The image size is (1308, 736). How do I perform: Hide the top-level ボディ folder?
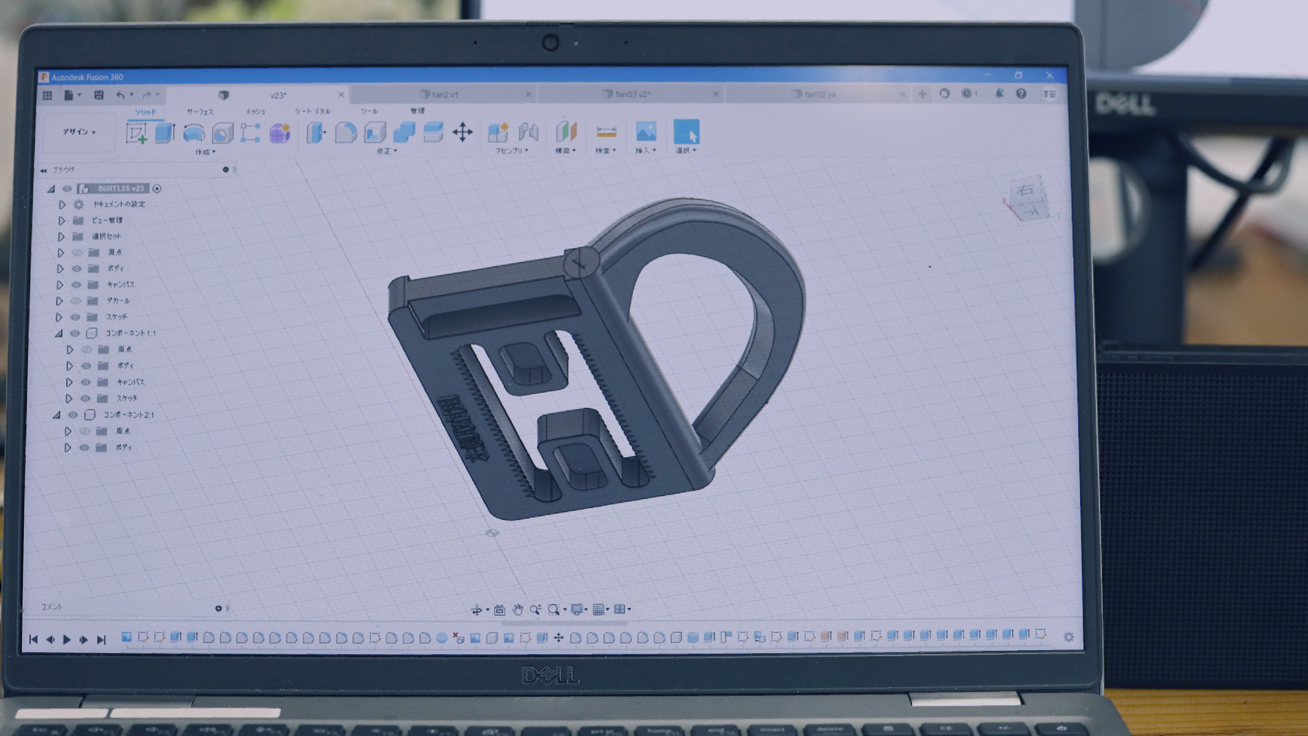pyautogui.click(x=76, y=269)
